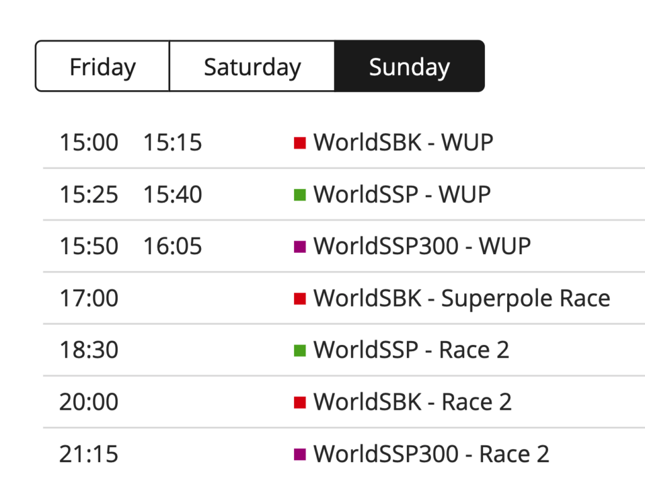Screen dimensions: 645x495
Task: Switch to the Saturday tab
Action: tap(252, 66)
